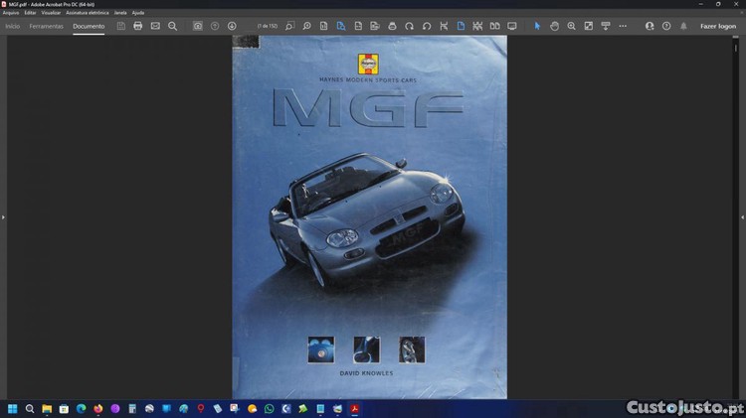Screen dimensions: 746x418
Task: Click the save floppy disk icon
Action: [121, 26]
